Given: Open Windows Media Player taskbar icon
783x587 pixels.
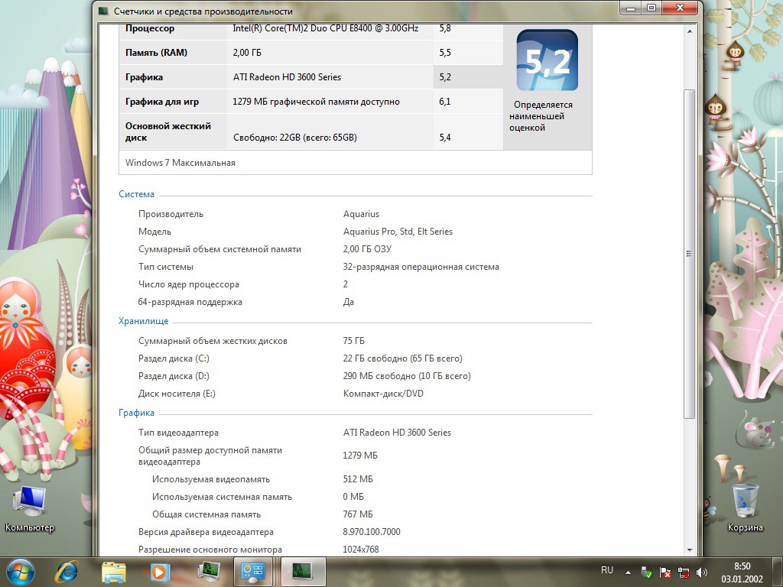Looking at the screenshot, I should click(x=161, y=572).
